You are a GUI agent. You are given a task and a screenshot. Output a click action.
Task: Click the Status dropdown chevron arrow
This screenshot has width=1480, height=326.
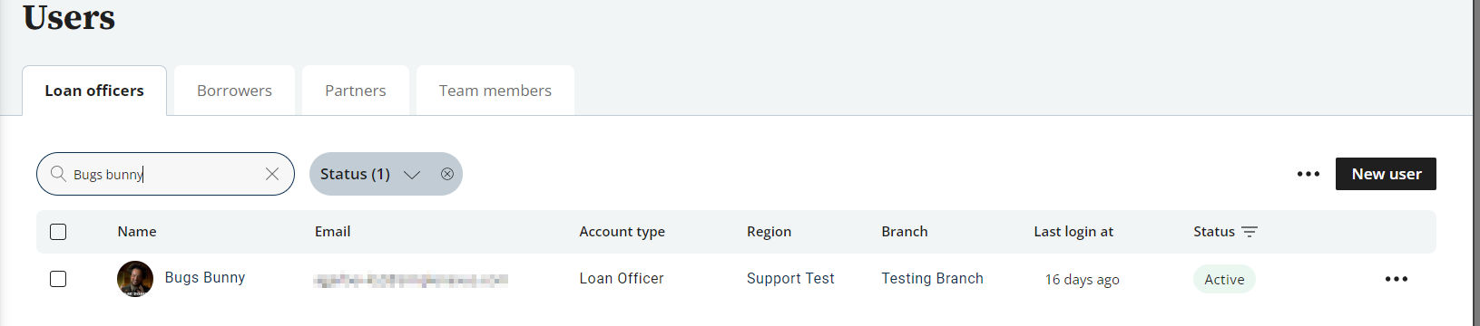412,175
